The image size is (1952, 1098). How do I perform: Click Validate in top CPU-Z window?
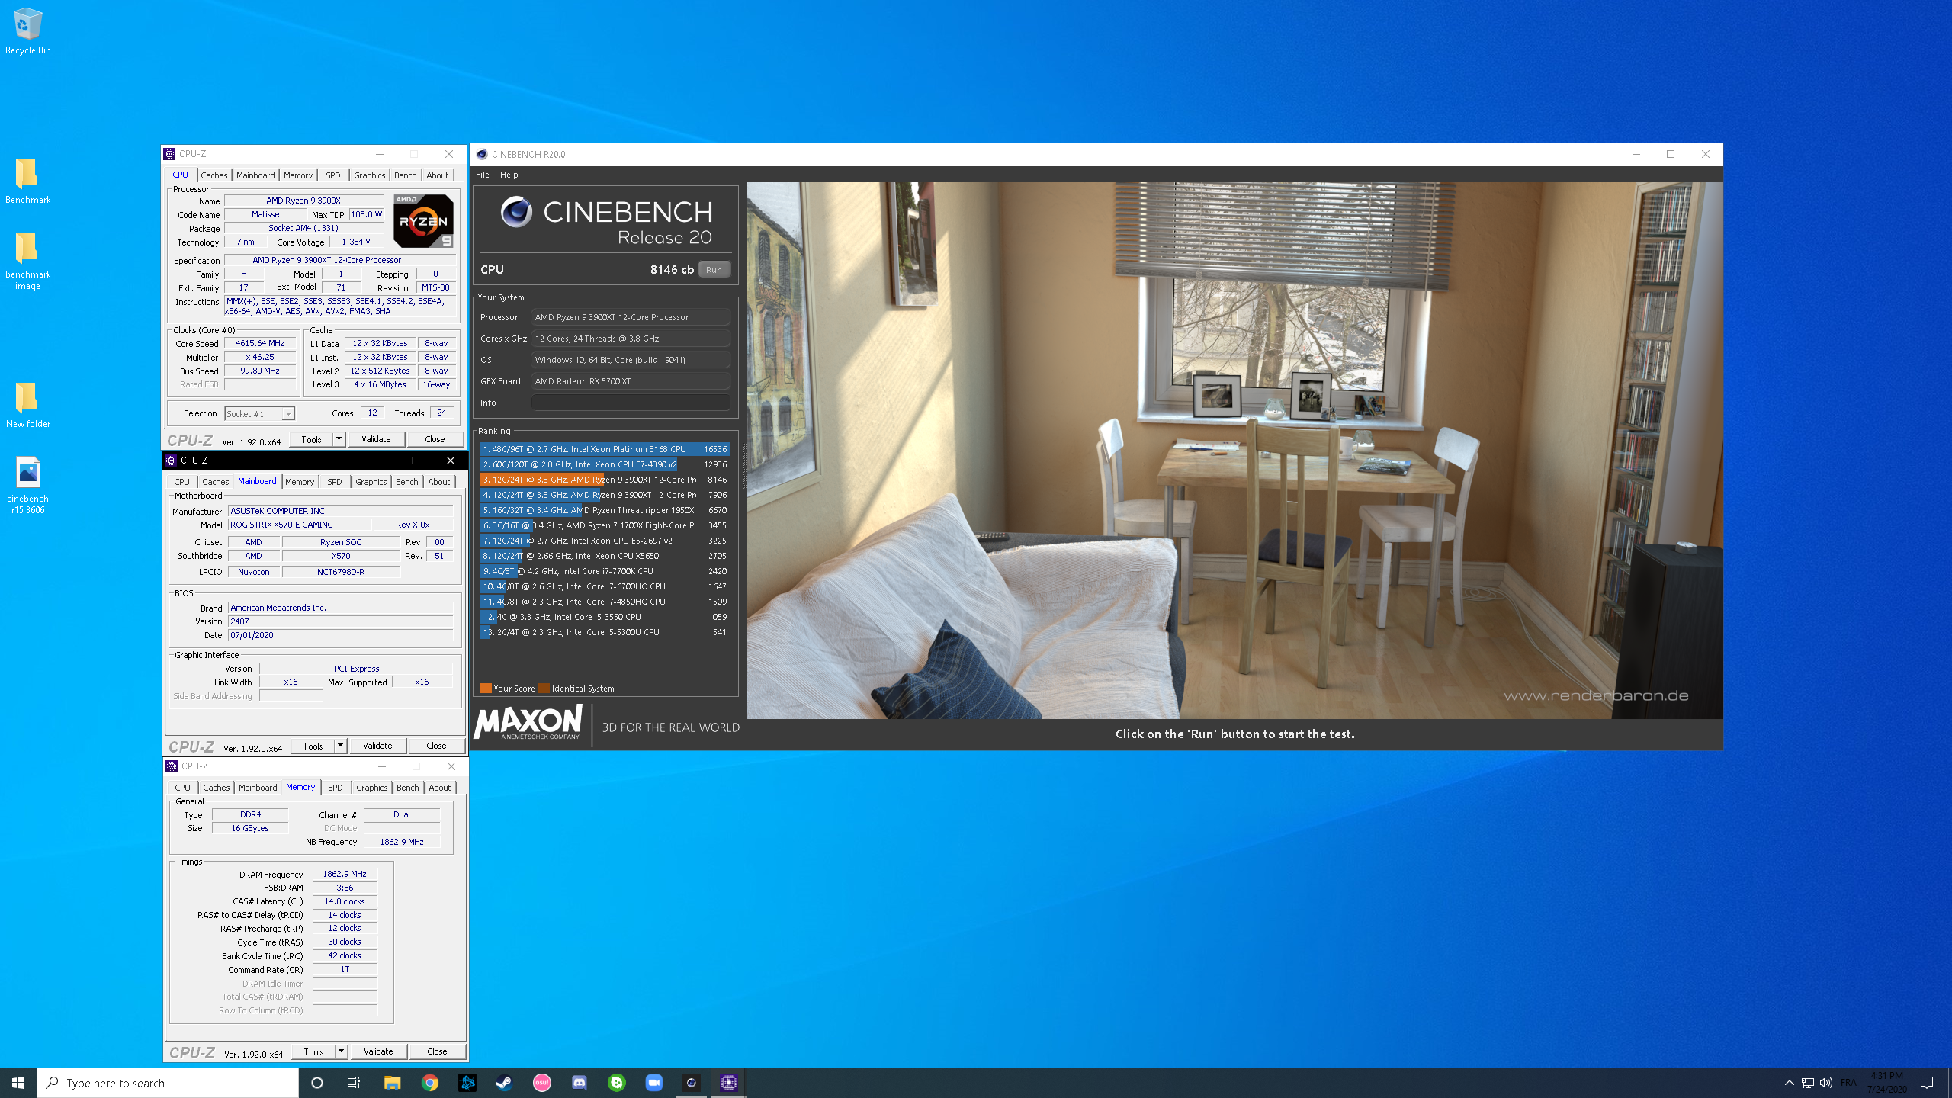376,439
